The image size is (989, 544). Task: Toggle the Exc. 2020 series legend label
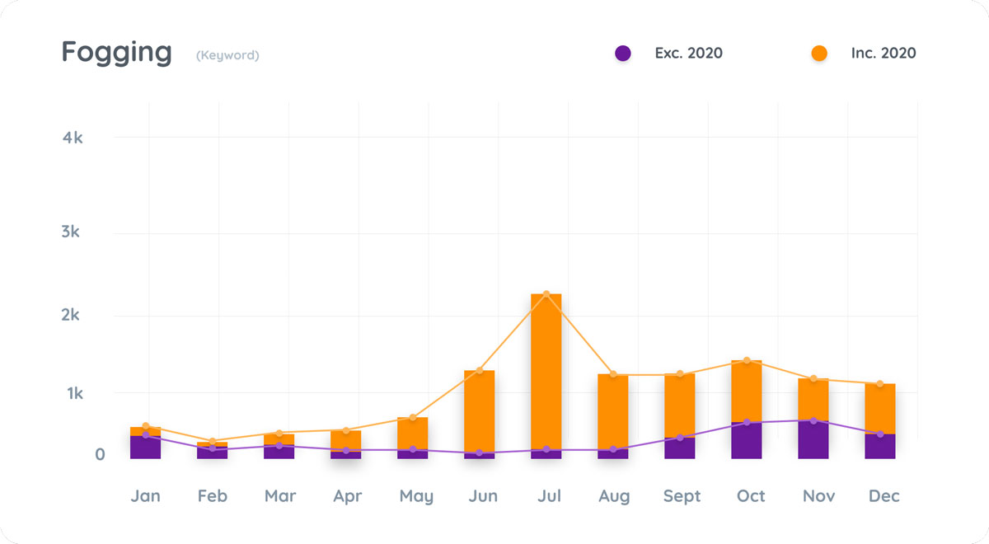[x=688, y=54]
